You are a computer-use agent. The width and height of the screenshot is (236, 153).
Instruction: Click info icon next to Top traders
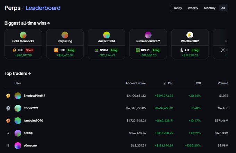pyautogui.click(x=29, y=73)
